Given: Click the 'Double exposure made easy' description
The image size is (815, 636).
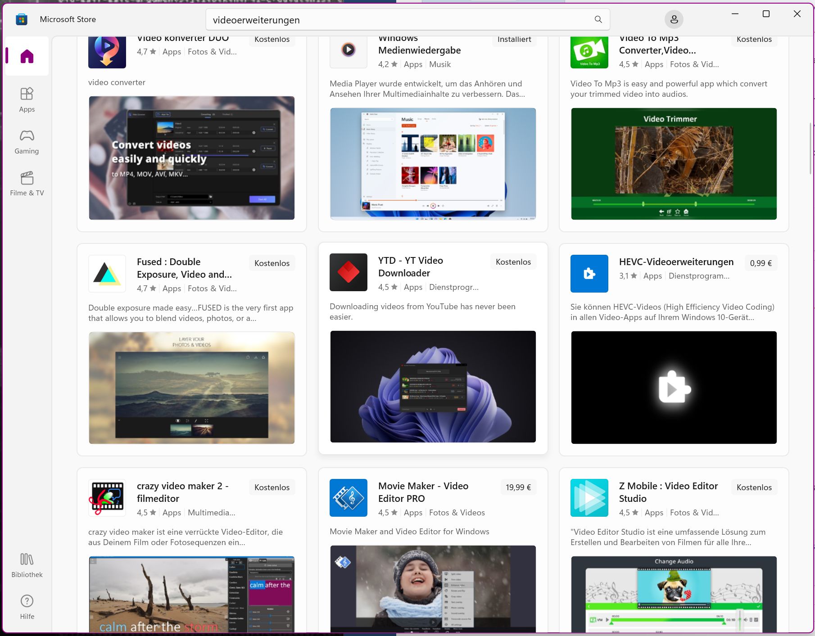Looking at the screenshot, I should tap(191, 313).
